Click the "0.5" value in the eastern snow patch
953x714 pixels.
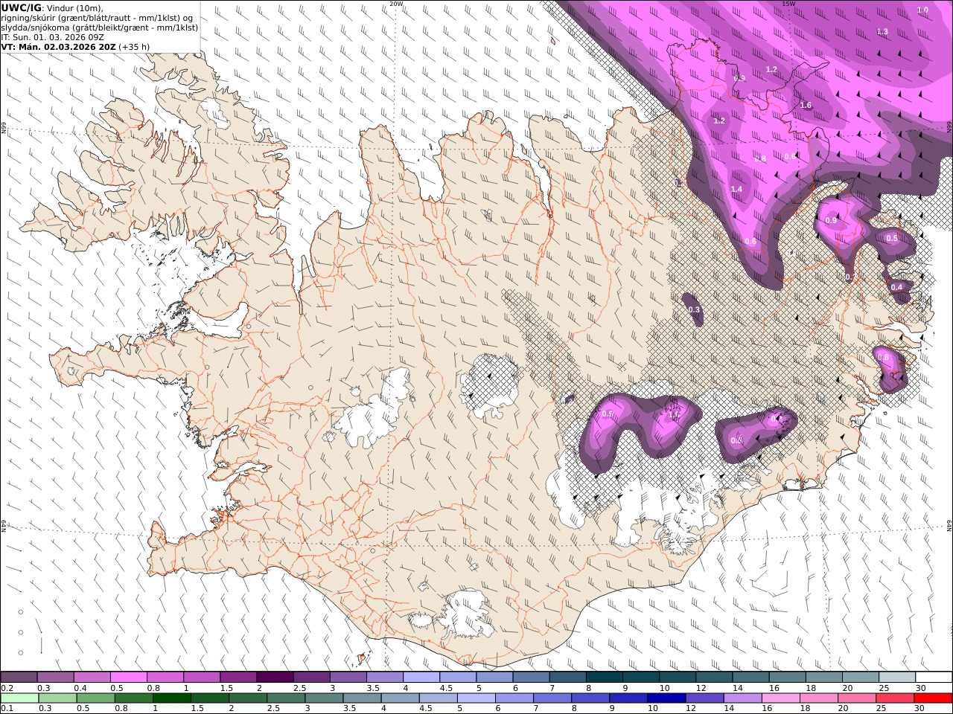[x=891, y=239]
